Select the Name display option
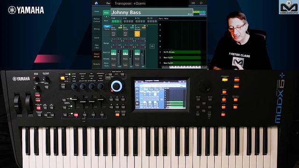The image size is (299, 168). tap(107, 29)
